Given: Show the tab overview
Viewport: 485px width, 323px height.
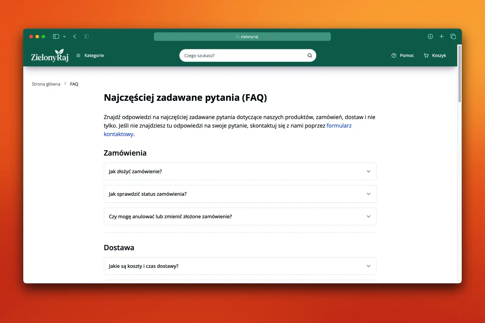Looking at the screenshot, I should 453,37.
